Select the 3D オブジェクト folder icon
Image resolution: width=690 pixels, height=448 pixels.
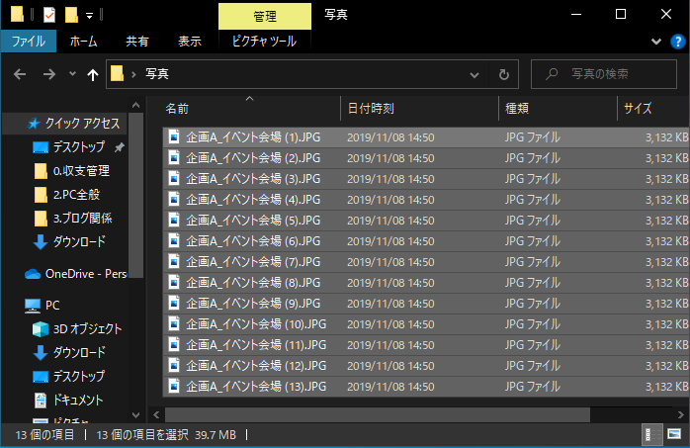[41, 329]
